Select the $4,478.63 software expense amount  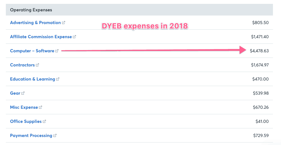(259, 51)
